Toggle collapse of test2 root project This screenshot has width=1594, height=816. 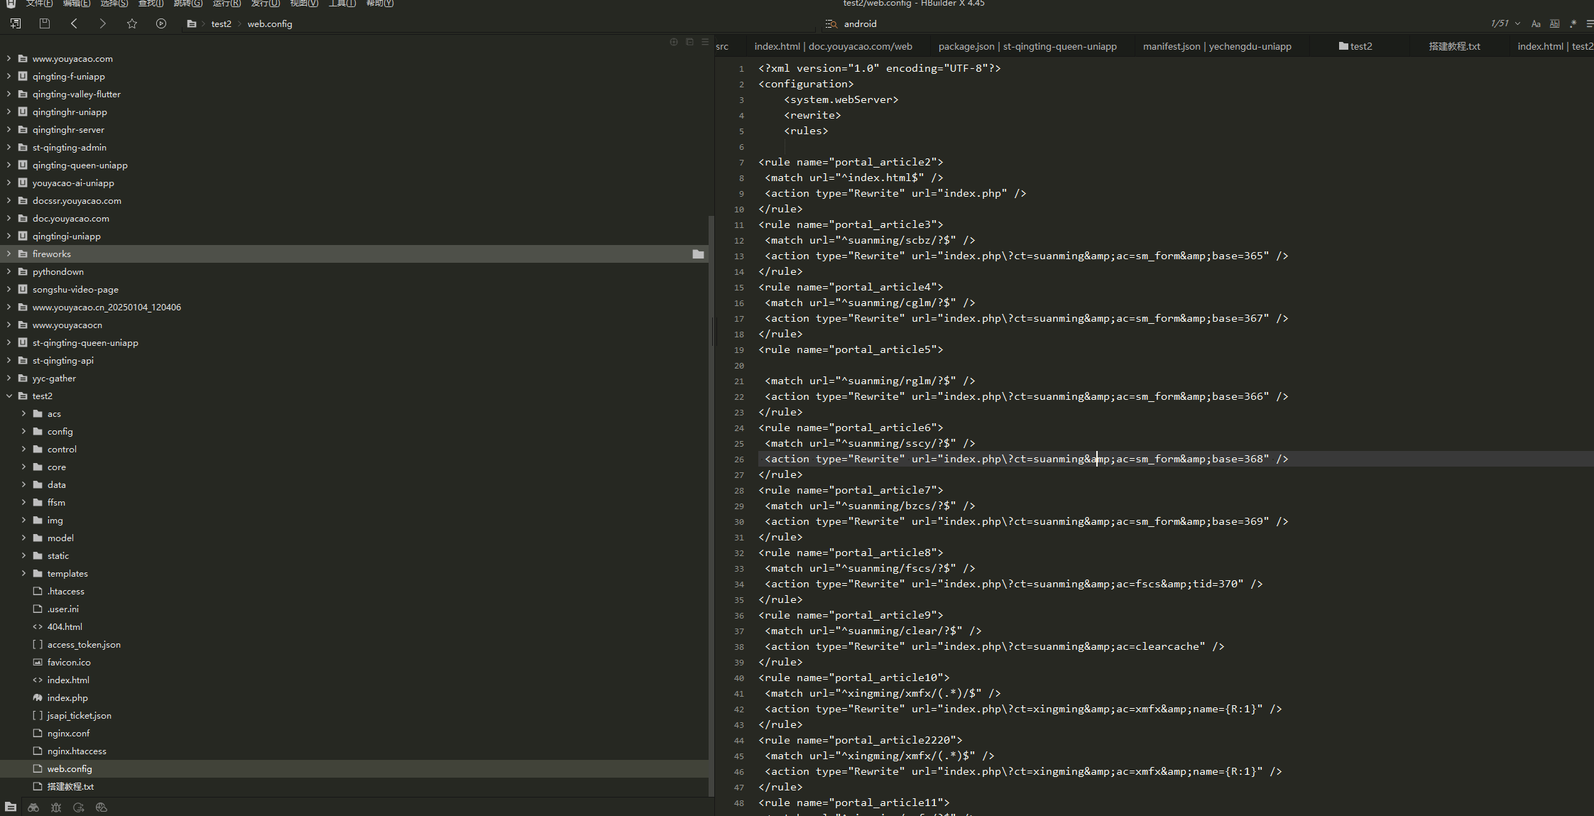coord(9,396)
